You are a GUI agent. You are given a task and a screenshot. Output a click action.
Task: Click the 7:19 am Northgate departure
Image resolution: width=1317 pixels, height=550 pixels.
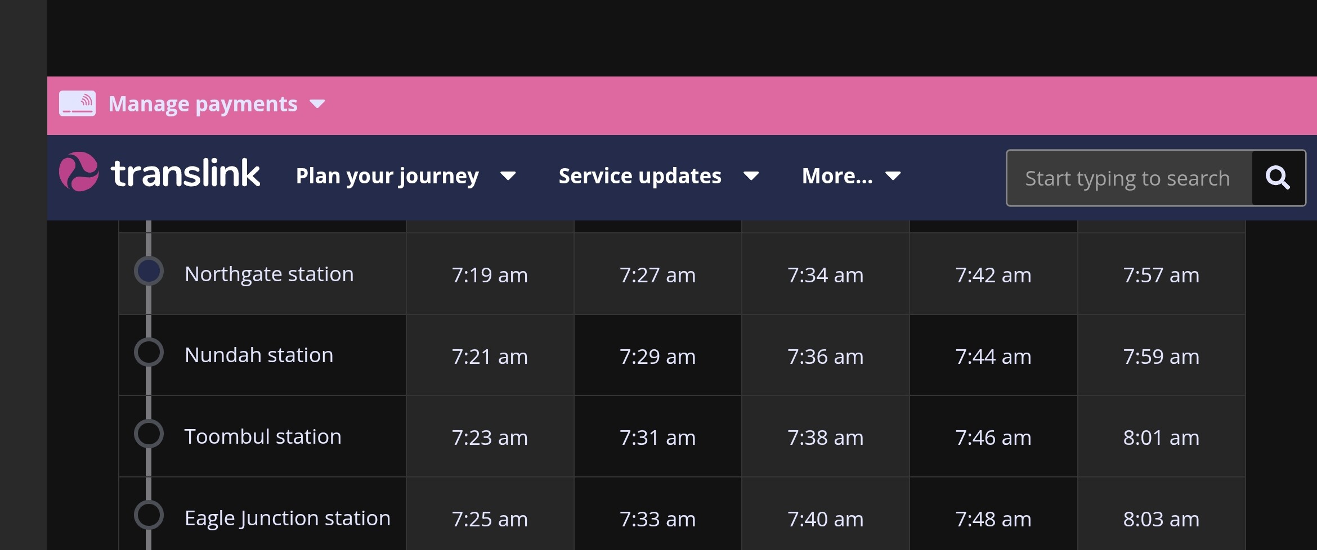click(490, 275)
